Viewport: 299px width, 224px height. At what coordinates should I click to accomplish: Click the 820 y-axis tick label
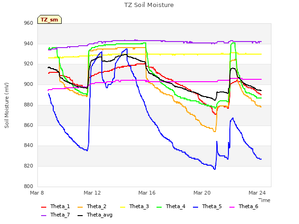(28, 166)
